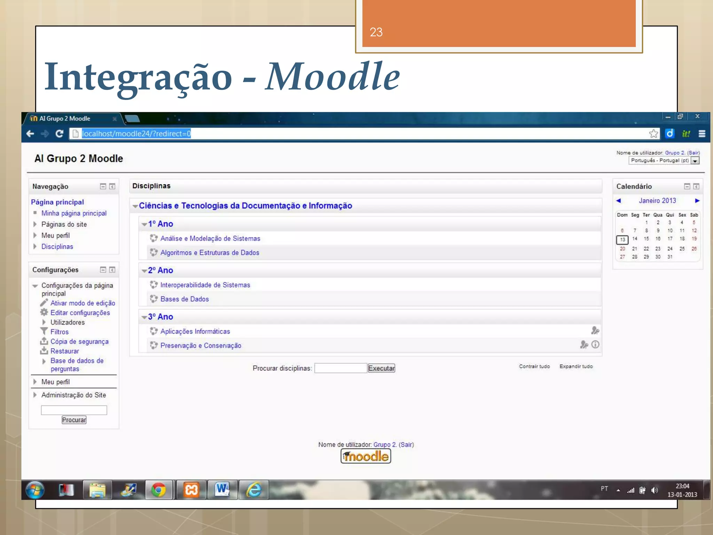Open Filtros settings
Viewport: 713px width, 535px height.
point(60,332)
